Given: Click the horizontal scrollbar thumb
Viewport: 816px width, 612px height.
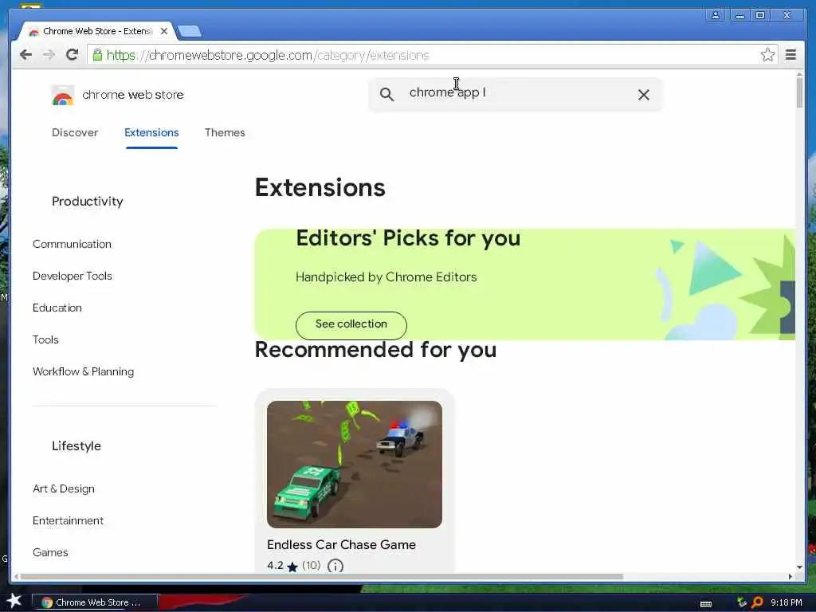Looking at the screenshot, I should coord(322,577).
